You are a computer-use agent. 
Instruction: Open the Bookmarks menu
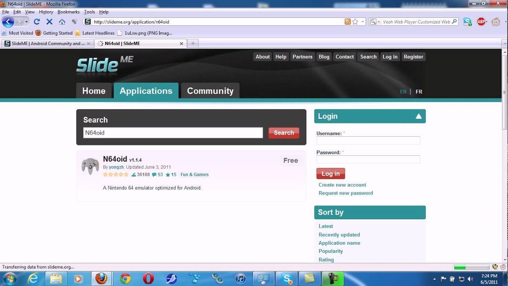[69, 12]
